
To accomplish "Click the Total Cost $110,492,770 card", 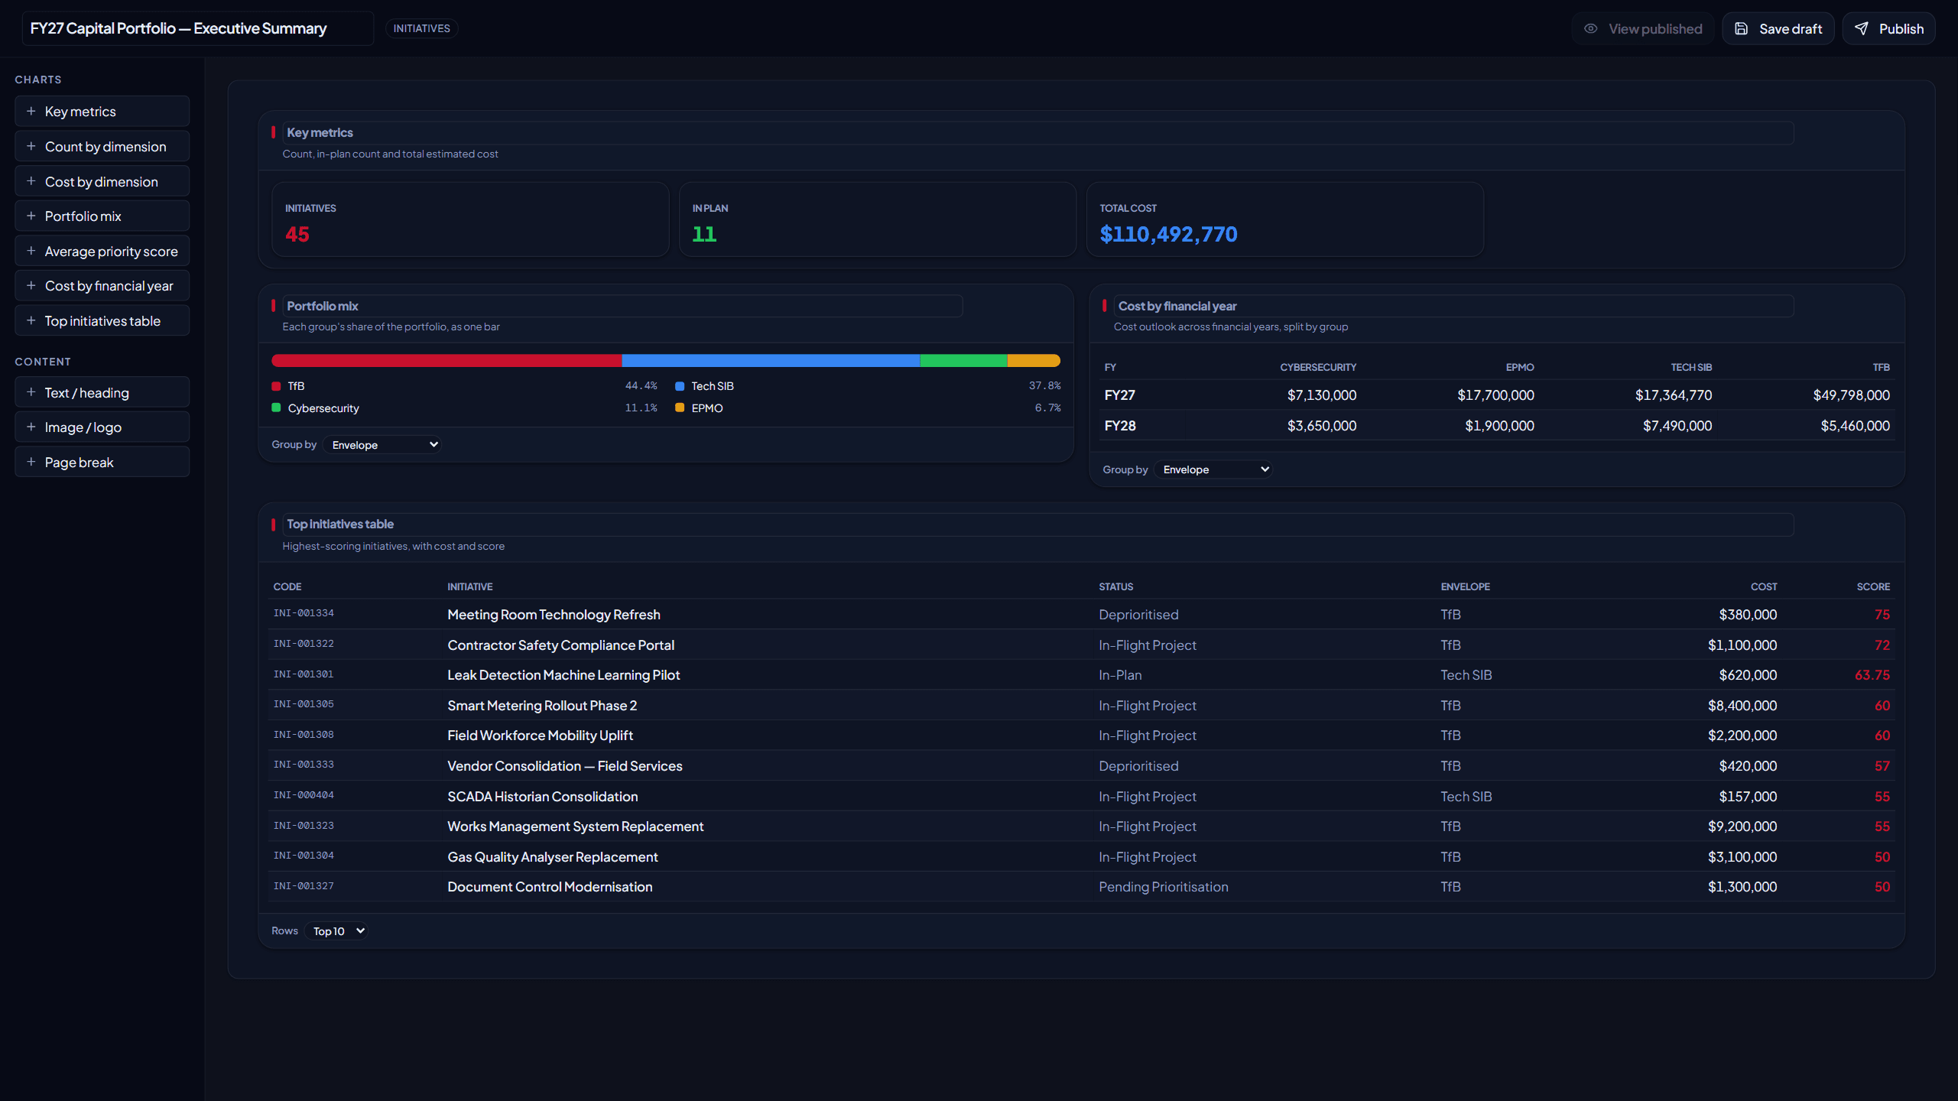I will pos(1285,219).
